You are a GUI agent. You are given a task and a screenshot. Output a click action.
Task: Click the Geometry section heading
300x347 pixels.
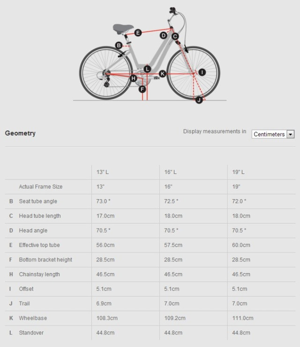pyautogui.click(x=20, y=133)
